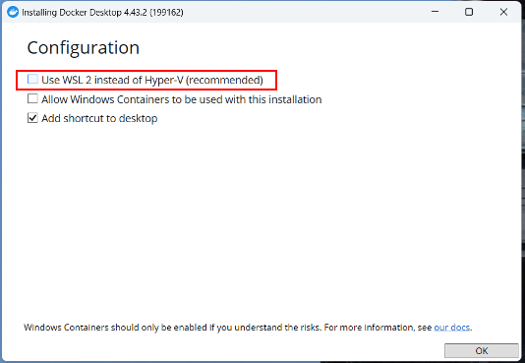
Task: Click the blank white area of the installer
Action: pos(262,217)
